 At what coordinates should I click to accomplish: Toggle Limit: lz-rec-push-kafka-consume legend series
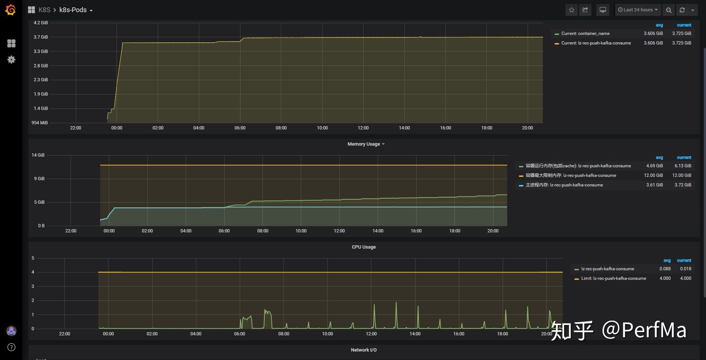click(613, 278)
